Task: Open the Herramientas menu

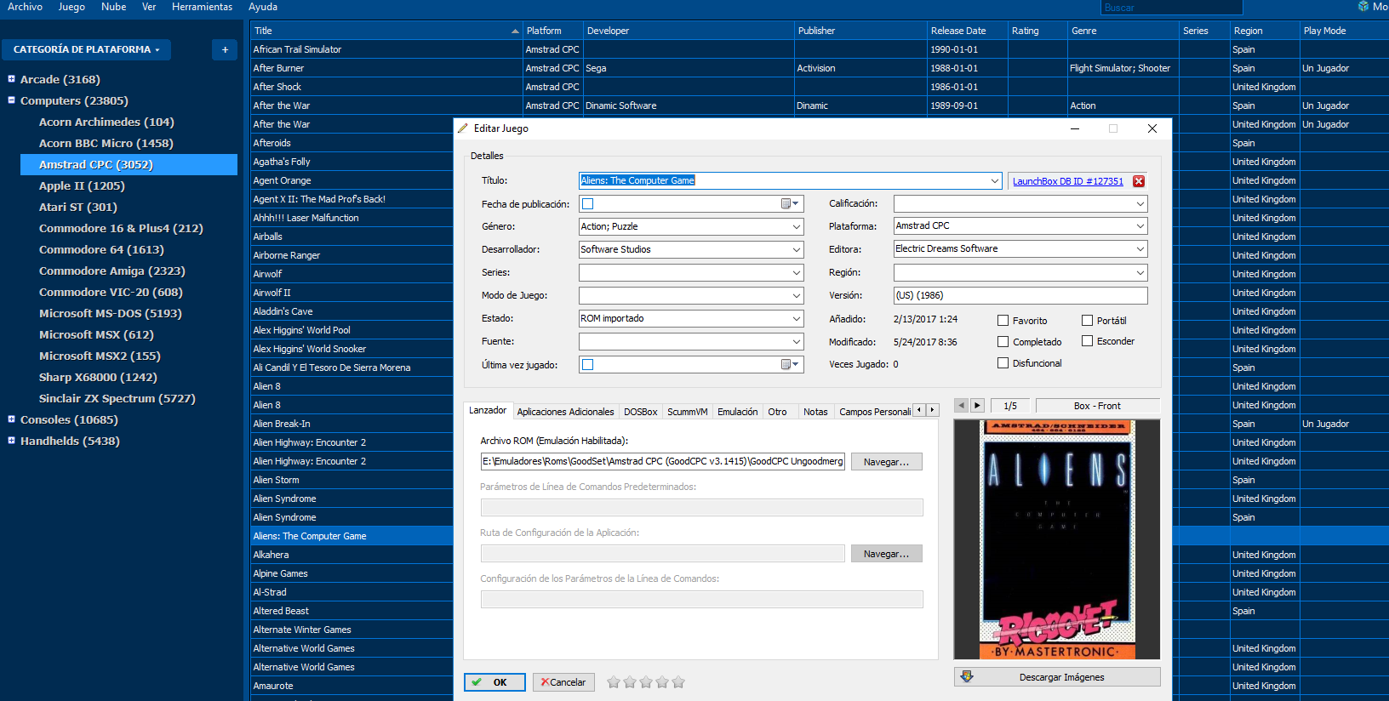Action: [x=202, y=7]
